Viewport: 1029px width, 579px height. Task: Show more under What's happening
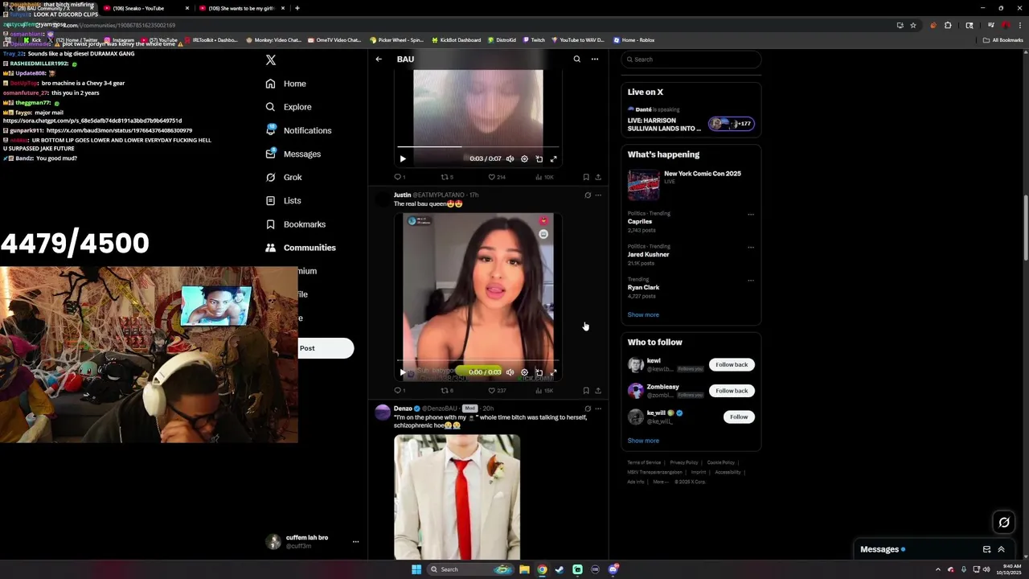(x=643, y=315)
